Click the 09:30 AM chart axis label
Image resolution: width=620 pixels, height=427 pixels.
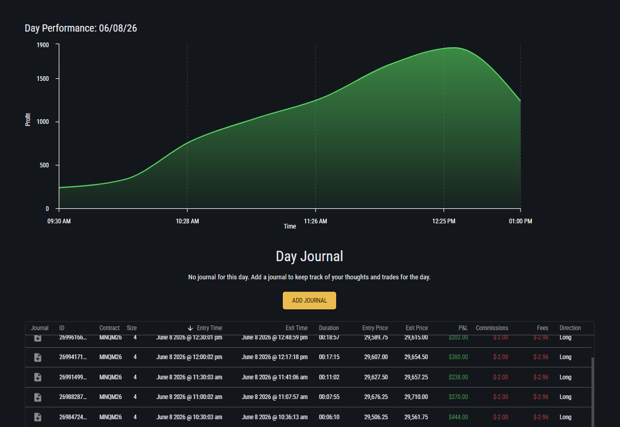[59, 221]
